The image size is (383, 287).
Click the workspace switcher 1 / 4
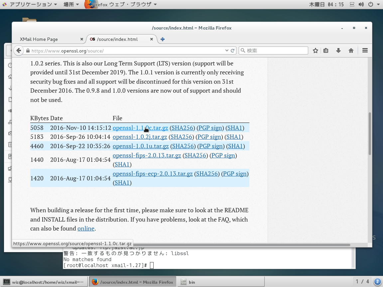pos(362,282)
